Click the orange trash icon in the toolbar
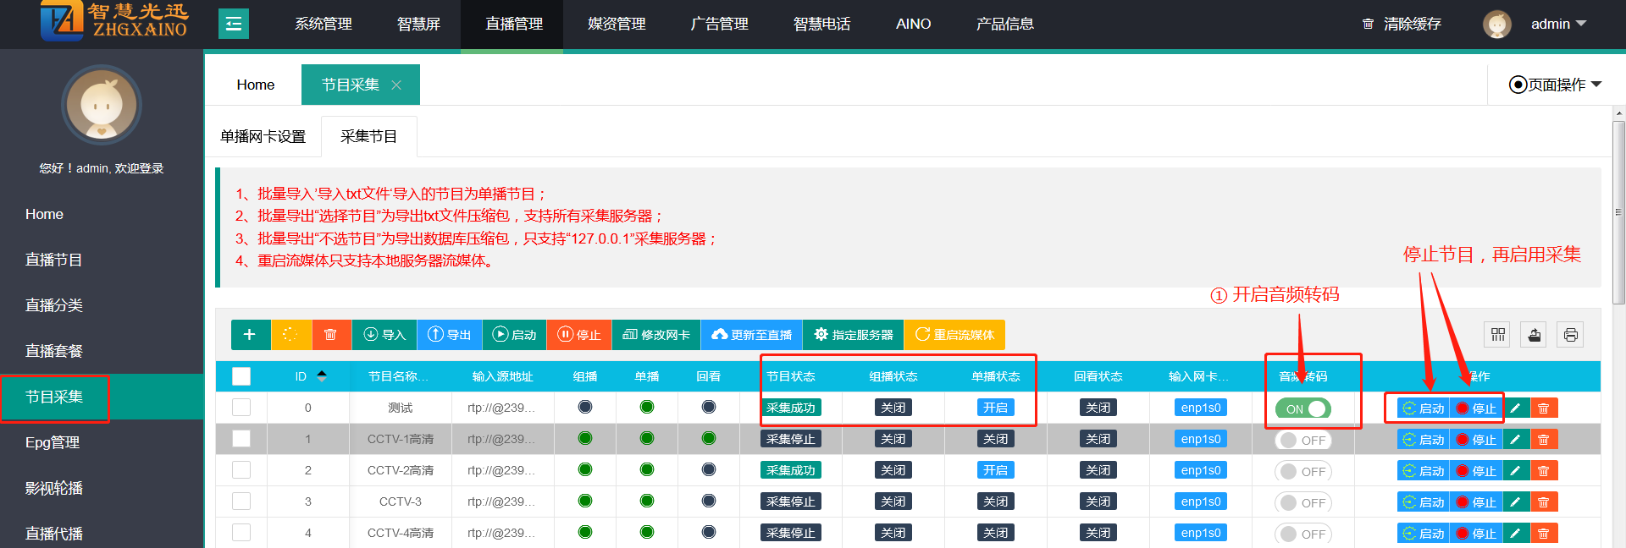This screenshot has width=1626, height=548. point(331,335)
